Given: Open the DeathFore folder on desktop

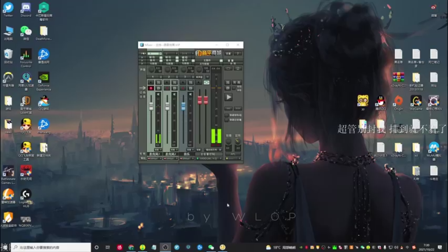Looking at the screenshot, I should click(44, 33).
